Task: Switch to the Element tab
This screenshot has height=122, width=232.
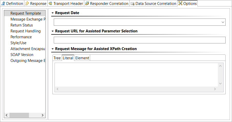Action: [x=82, y=58]
